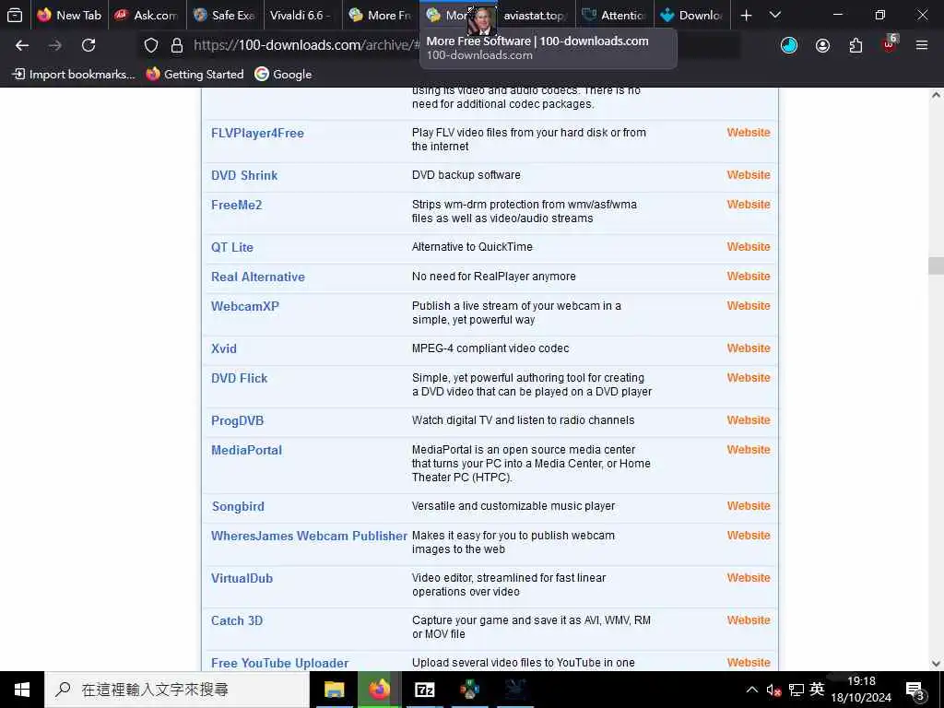Screen dimensions: 944x708
Task: Switch to the Attention tab
Action: click(x=613, y=15)
